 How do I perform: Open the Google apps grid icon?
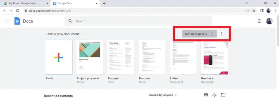click(x=259, y=21)
